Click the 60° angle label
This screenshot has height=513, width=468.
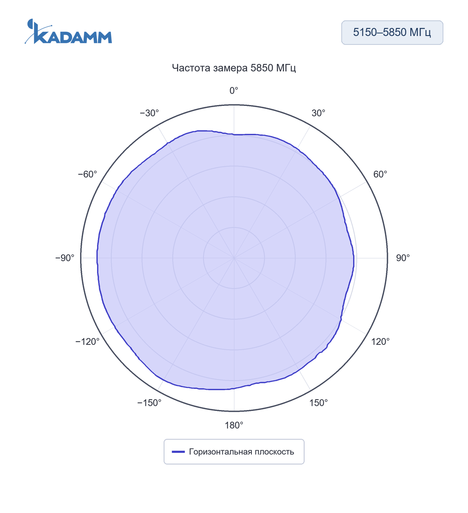(380, 175)
